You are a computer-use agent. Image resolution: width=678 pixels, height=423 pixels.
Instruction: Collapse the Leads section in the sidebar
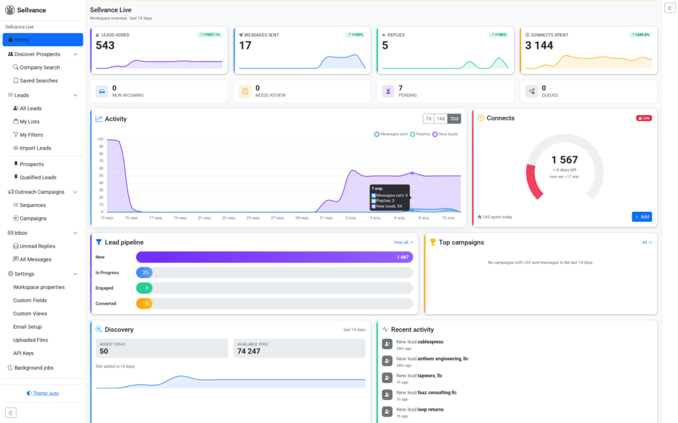[x=75, y=95]
